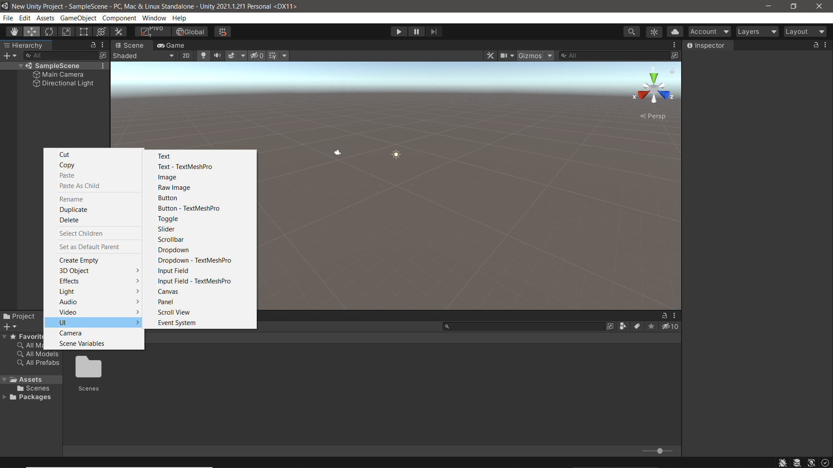The width and height of the screenshot is (833, 468).
Task: Click the Move tool icon in toolbar
Action: [32, 32]
